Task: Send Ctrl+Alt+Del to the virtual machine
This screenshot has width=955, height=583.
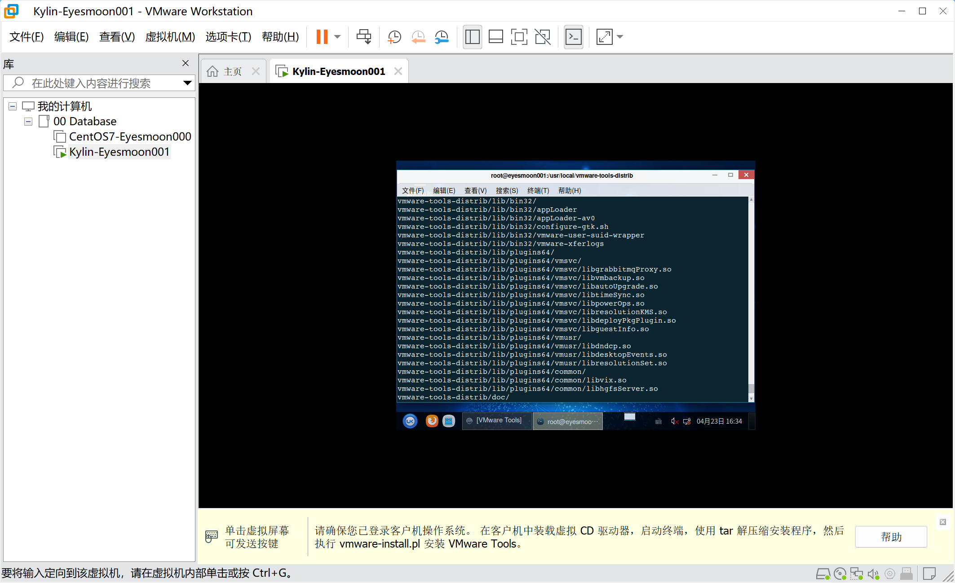Action: 363,37
